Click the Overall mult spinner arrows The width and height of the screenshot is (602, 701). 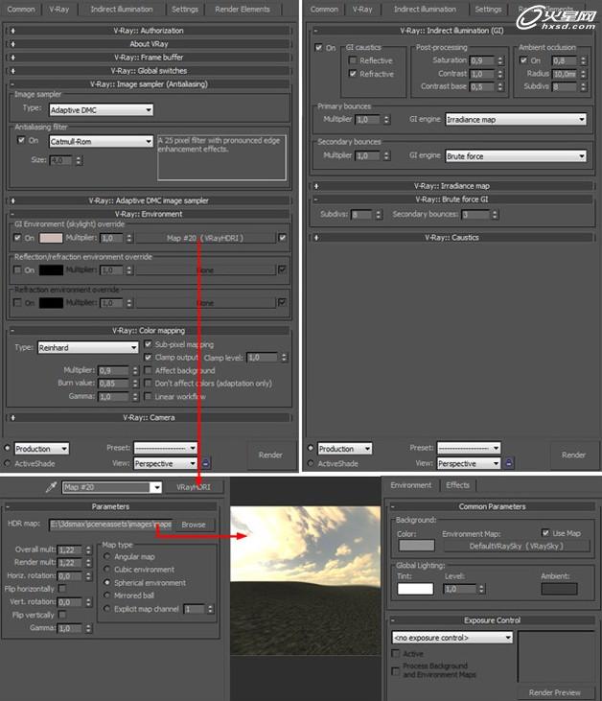pyautogui.click(x=88, y=549)
